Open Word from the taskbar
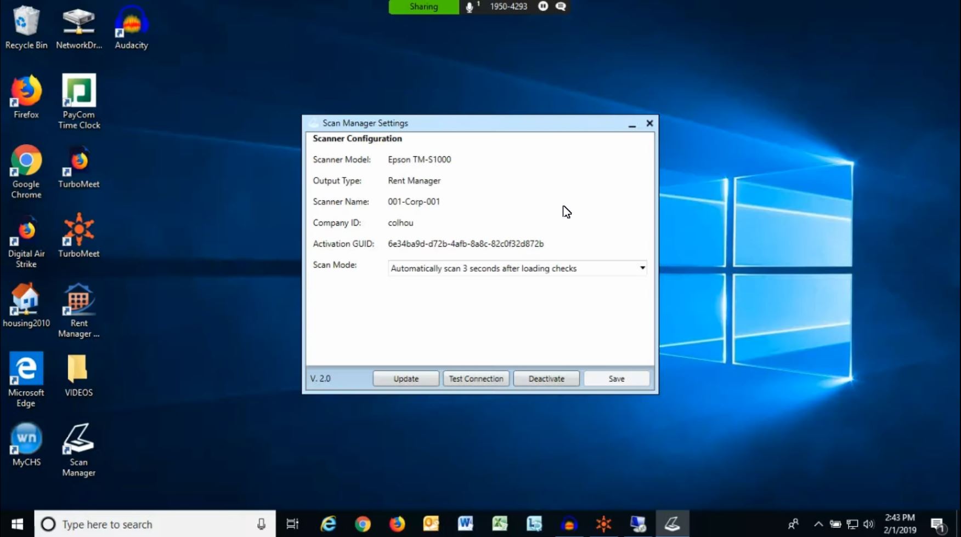 click(465, 524)
